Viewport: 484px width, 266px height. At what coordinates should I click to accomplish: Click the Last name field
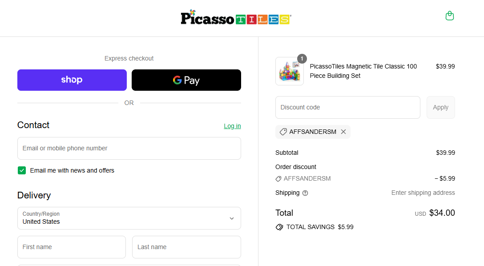(x=186, y=247)
